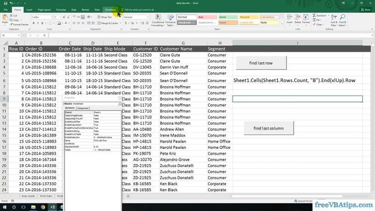
Task: Switch to the View tab
Action: tap(97, 10)
